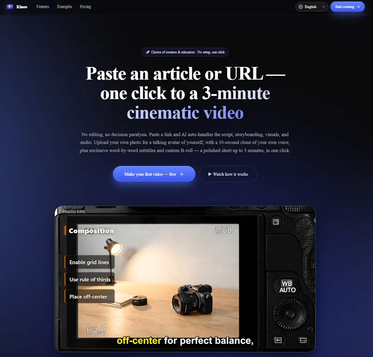Click the 'Place off-center' overlay text

[x=88, y=296]
